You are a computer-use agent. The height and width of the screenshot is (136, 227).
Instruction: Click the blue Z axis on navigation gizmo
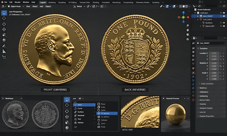(183, 13)
